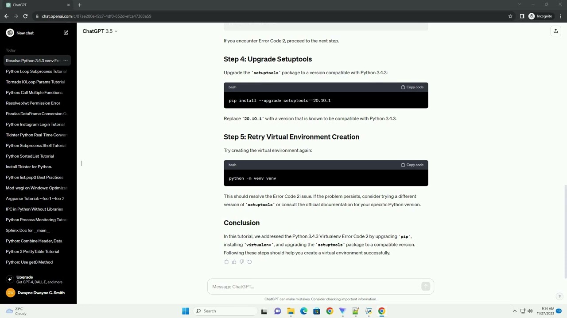Copy the response with clipboard icon
The height and width of the screenshot is (318, 567).
[226, 262]
